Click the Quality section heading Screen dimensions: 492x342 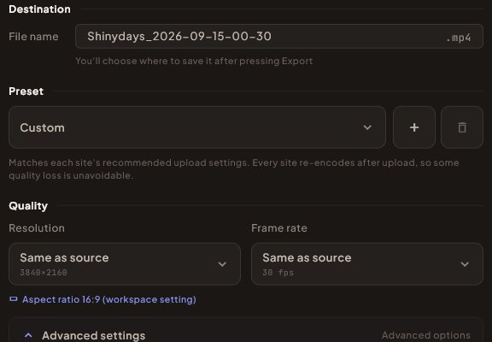coord(28,206)
